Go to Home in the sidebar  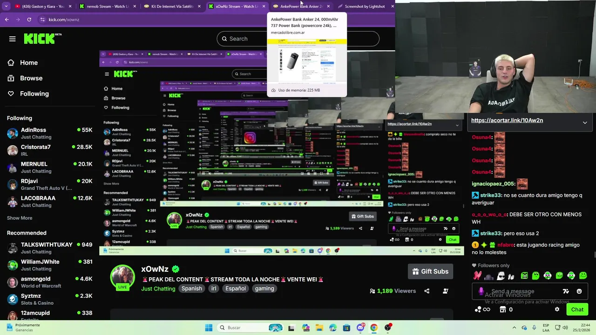pyautogui.click(x=29, y=63)
